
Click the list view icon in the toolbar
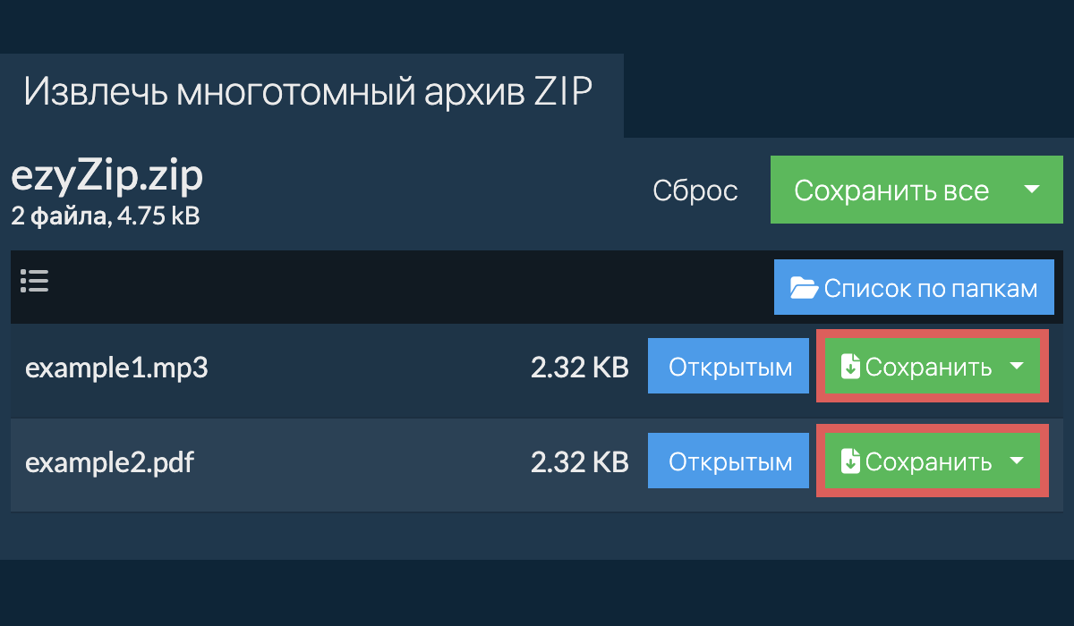pyautogui.click(x=34, y=282)
